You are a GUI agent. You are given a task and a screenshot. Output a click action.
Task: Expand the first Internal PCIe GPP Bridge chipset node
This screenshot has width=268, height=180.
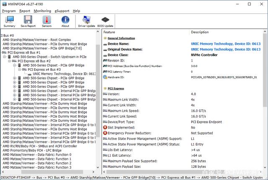[15, 91]
